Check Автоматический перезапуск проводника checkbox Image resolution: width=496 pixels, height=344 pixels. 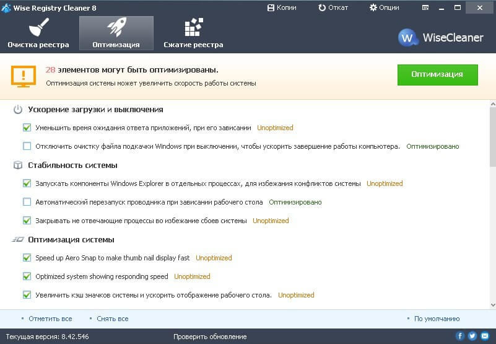click(27, 202)
